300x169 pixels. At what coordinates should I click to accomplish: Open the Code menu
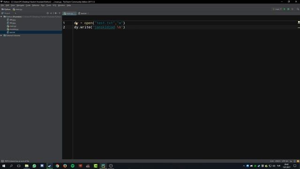tap(28, 5)
